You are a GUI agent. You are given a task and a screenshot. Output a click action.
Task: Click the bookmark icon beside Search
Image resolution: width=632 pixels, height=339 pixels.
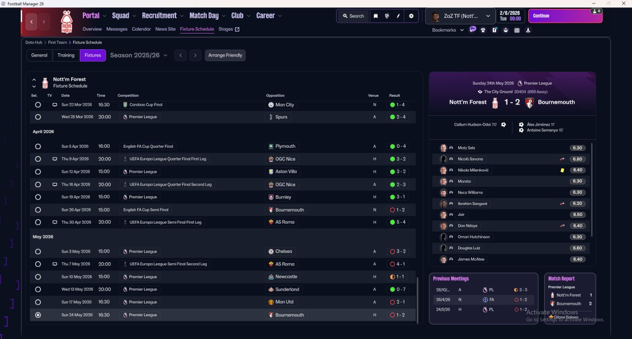(x=375, y=16)
